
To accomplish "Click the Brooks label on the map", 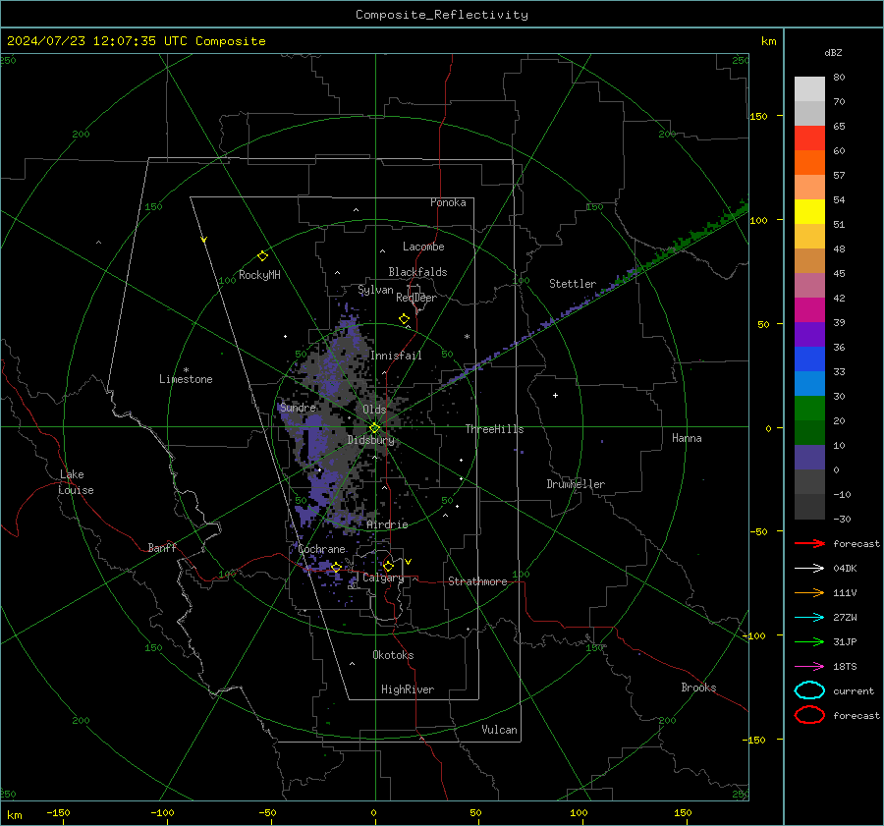I will point(698,688).
